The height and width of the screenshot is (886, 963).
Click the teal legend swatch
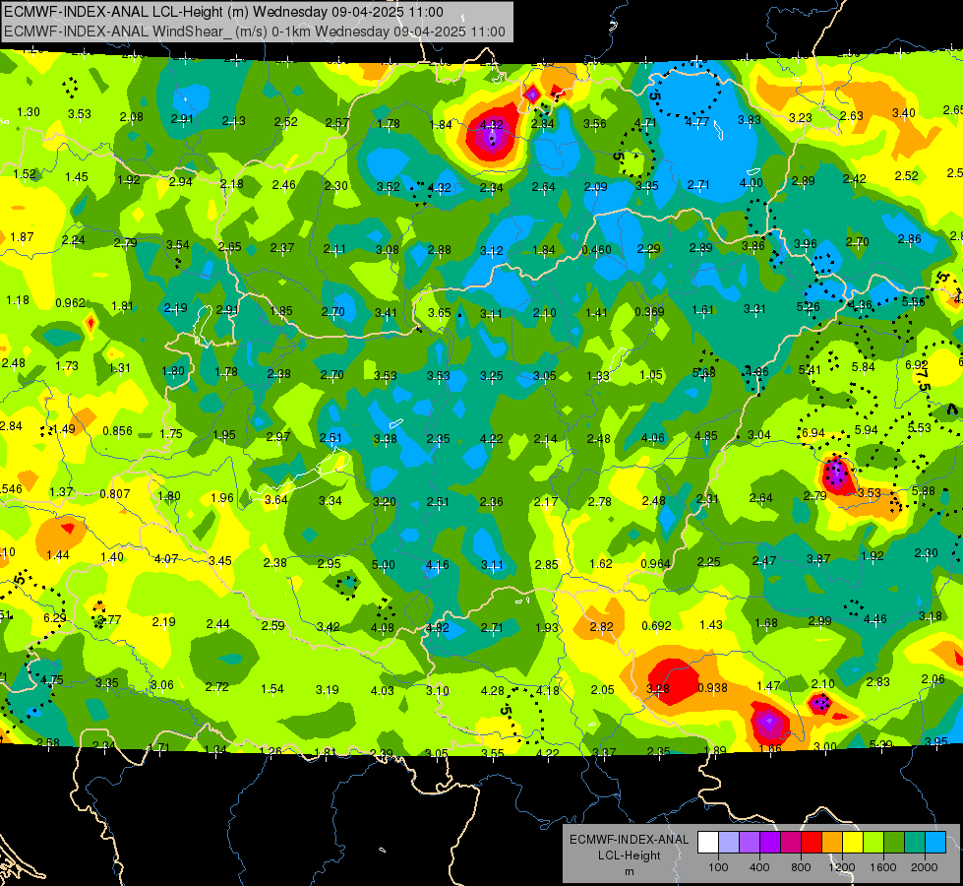917,842
